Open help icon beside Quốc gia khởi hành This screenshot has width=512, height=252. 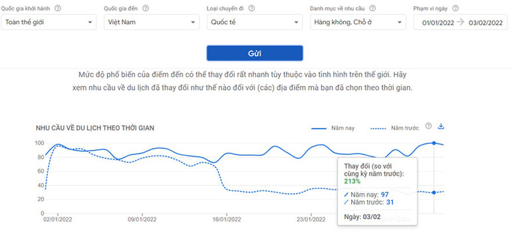pos(58,8)
